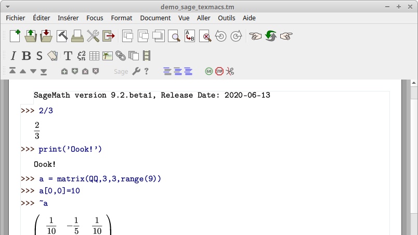418x235 pixels.
Task: Open the Document menu
Action: coord(155,18)
